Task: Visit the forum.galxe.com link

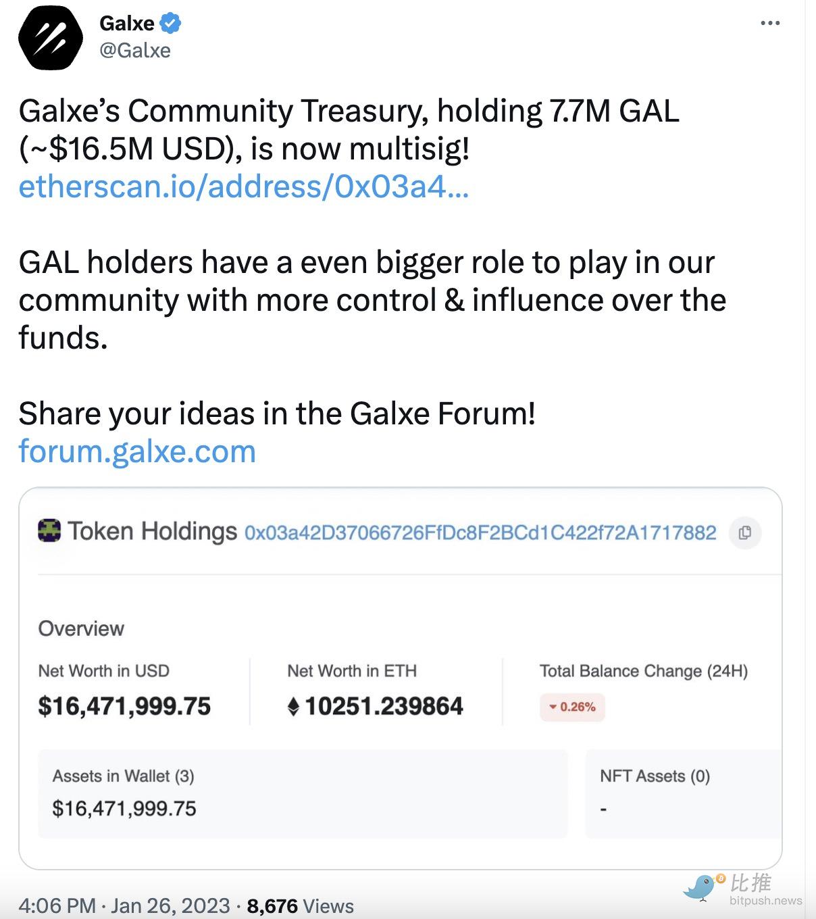Action: 137,451
